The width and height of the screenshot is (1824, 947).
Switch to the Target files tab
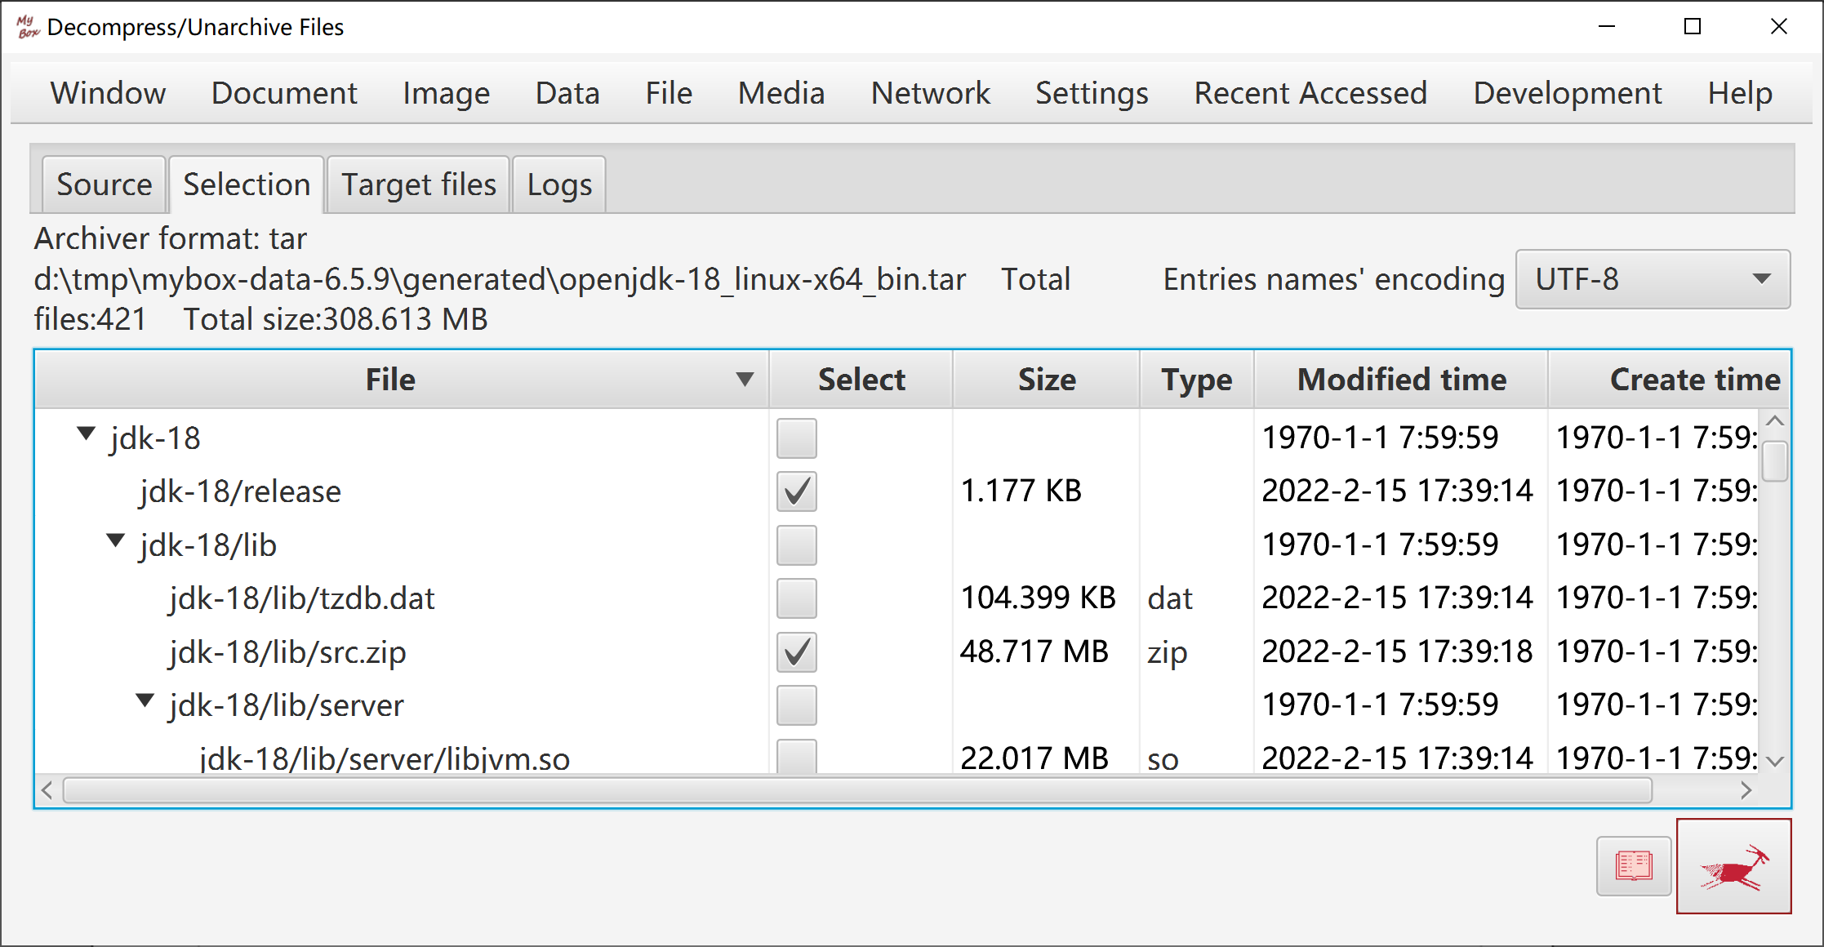[418, 185]
